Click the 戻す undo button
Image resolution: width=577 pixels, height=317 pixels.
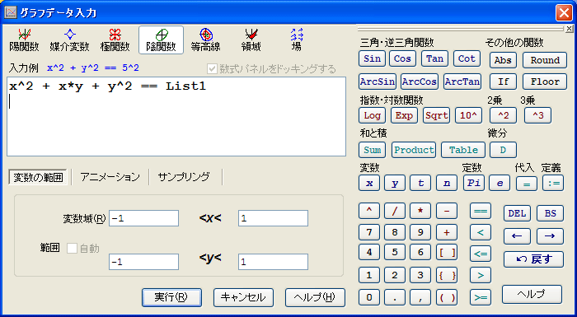pos(533,259)
